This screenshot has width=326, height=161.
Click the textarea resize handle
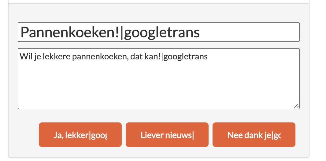click(296, 106)
